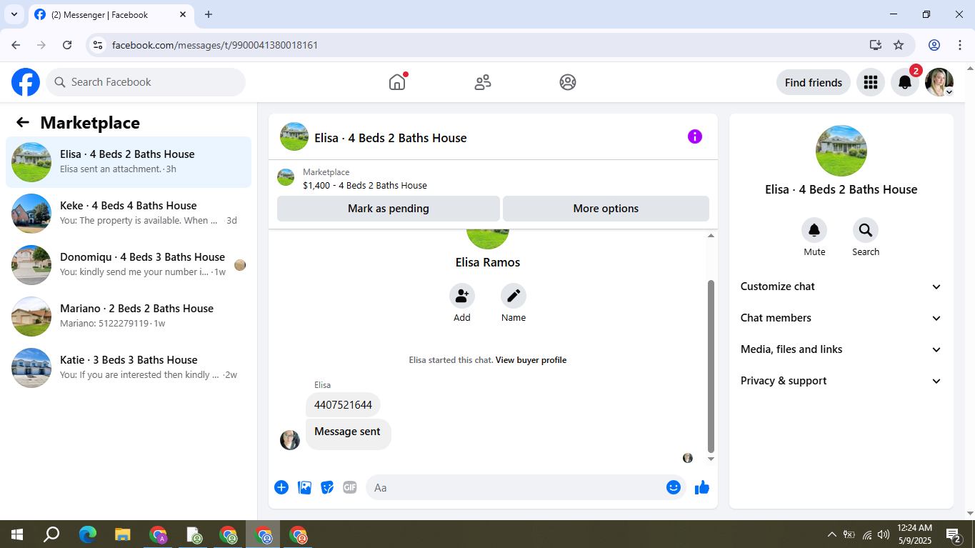Reload the page in browser toolbar
This screenshot has width=975, height=548.
(67, 45)
